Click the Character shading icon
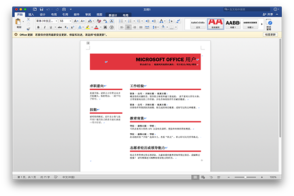Viewport: 294px width, 196px height. pos(105,27)
